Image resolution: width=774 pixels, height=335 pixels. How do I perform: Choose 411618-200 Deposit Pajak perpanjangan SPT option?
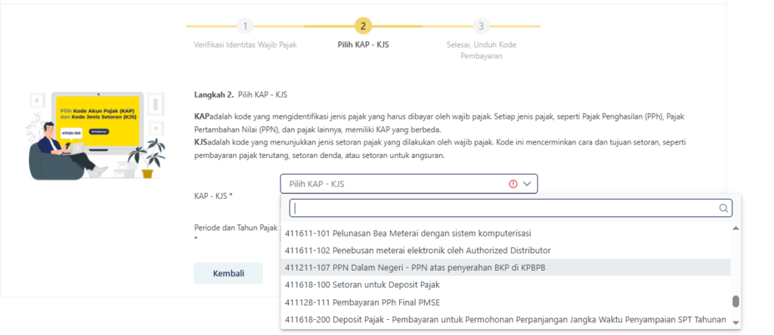click(x=505, y=320)
